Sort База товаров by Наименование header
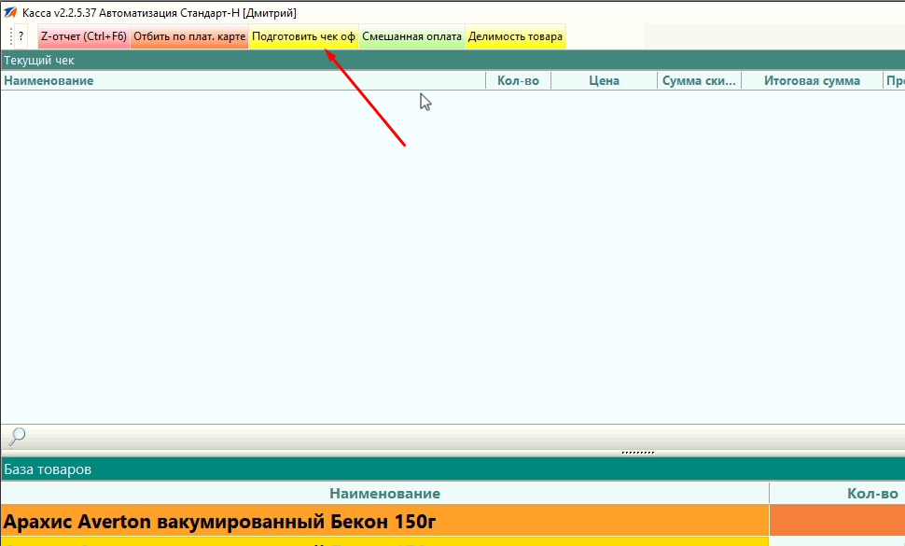The width and height of the screenshot is (905, 546). click(x=385, y=494)
